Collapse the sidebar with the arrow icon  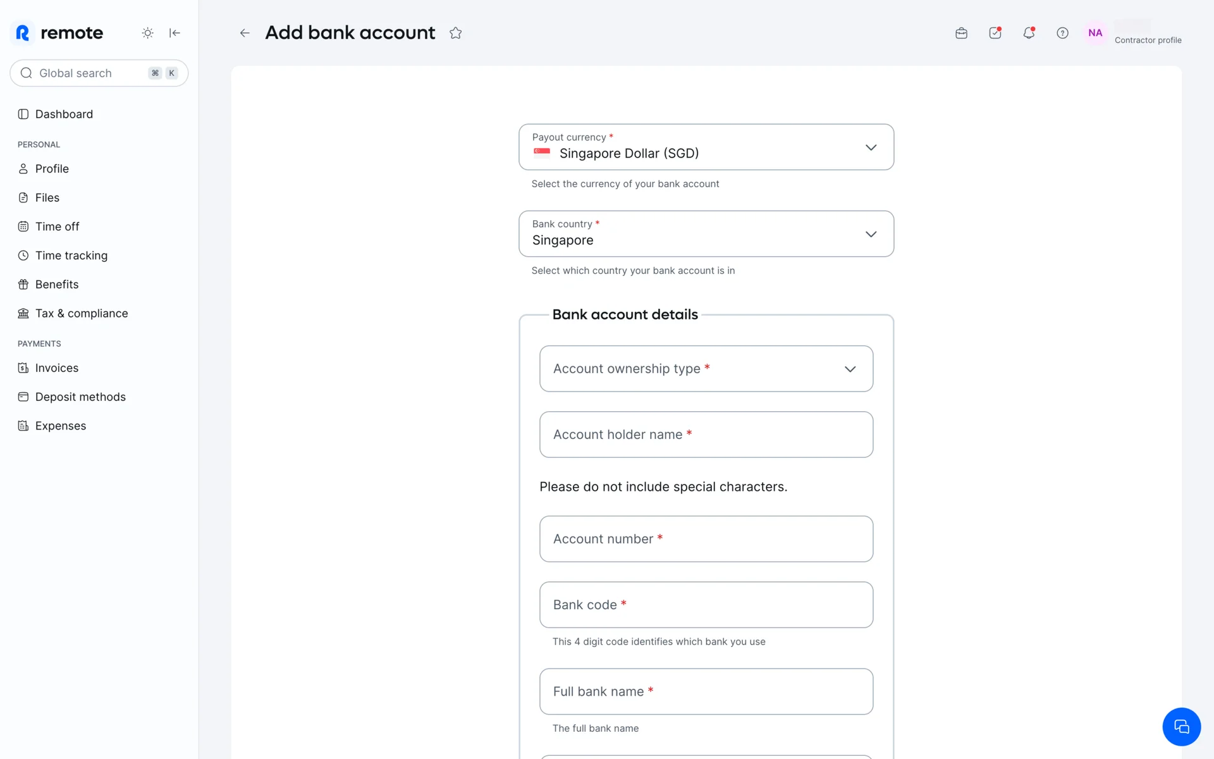pos(175,33)
